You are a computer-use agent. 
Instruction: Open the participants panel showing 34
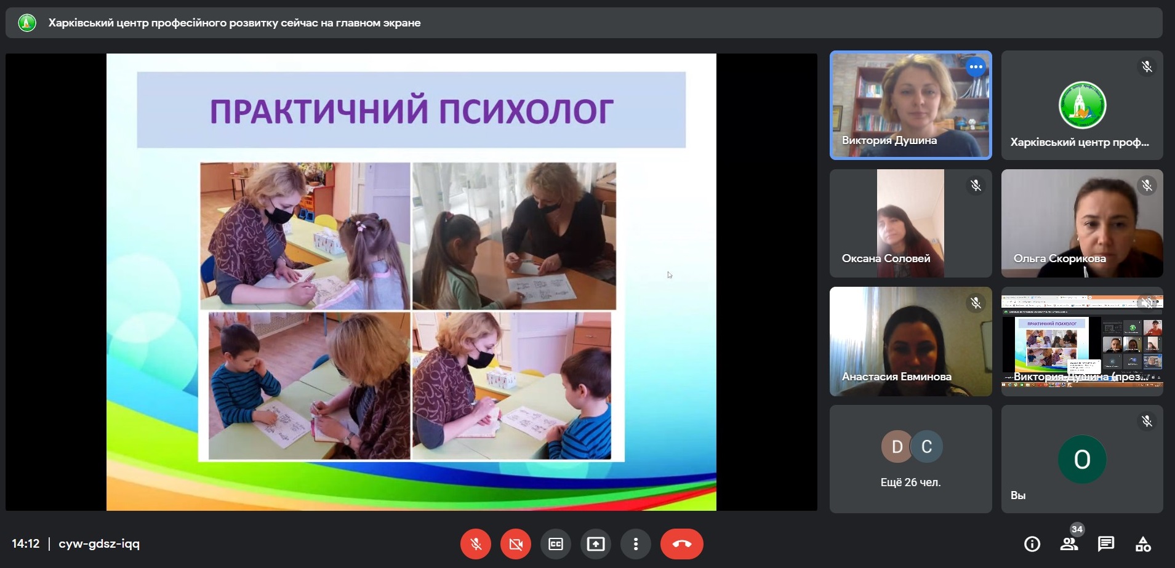pyautogui.click(x=1069, y=544)
